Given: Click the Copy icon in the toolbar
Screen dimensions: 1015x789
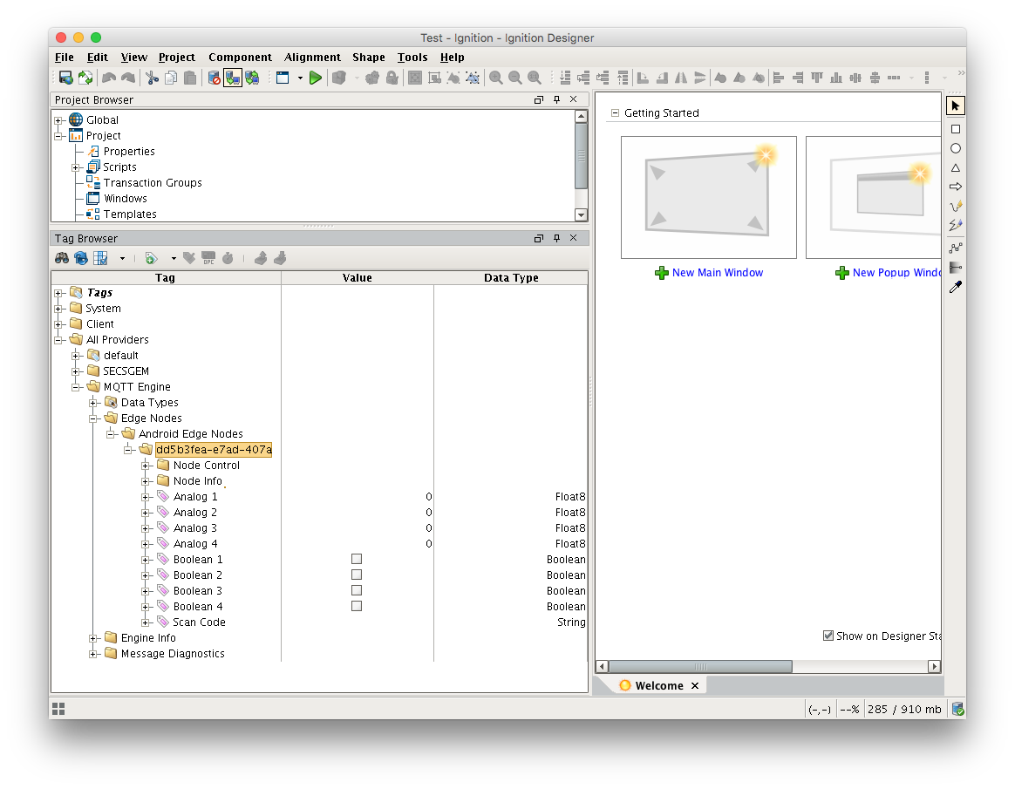Looking at the screenshot, I should [171, 78].
